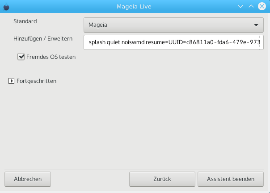
Task: Click the Standard field label
Action: 25,21
